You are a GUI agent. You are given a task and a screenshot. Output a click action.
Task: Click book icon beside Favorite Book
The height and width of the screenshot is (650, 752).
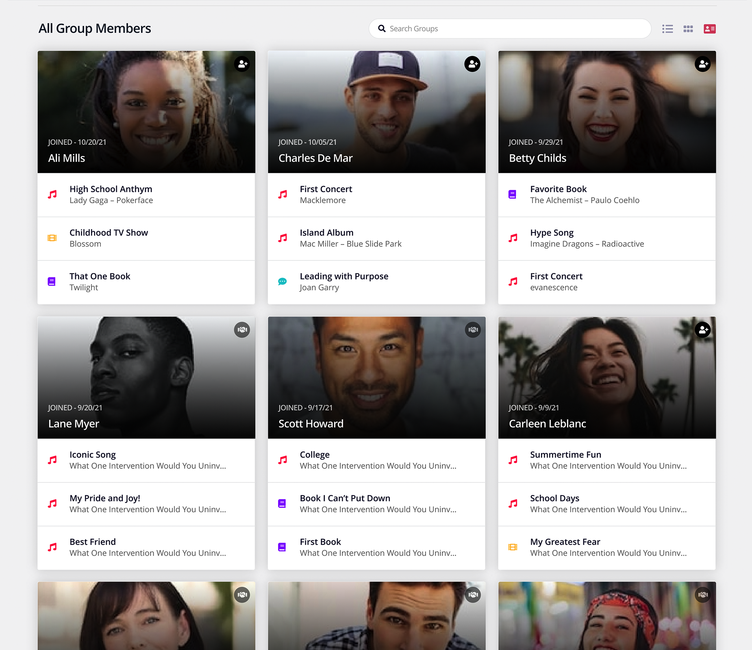pos(513,195)
